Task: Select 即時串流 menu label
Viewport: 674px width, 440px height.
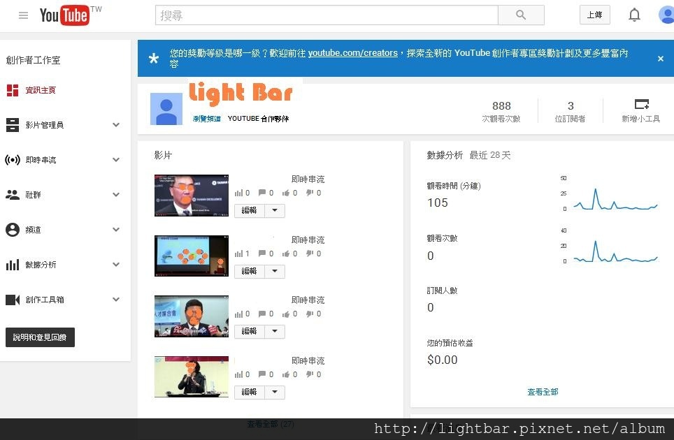Action: coord(41,160)
